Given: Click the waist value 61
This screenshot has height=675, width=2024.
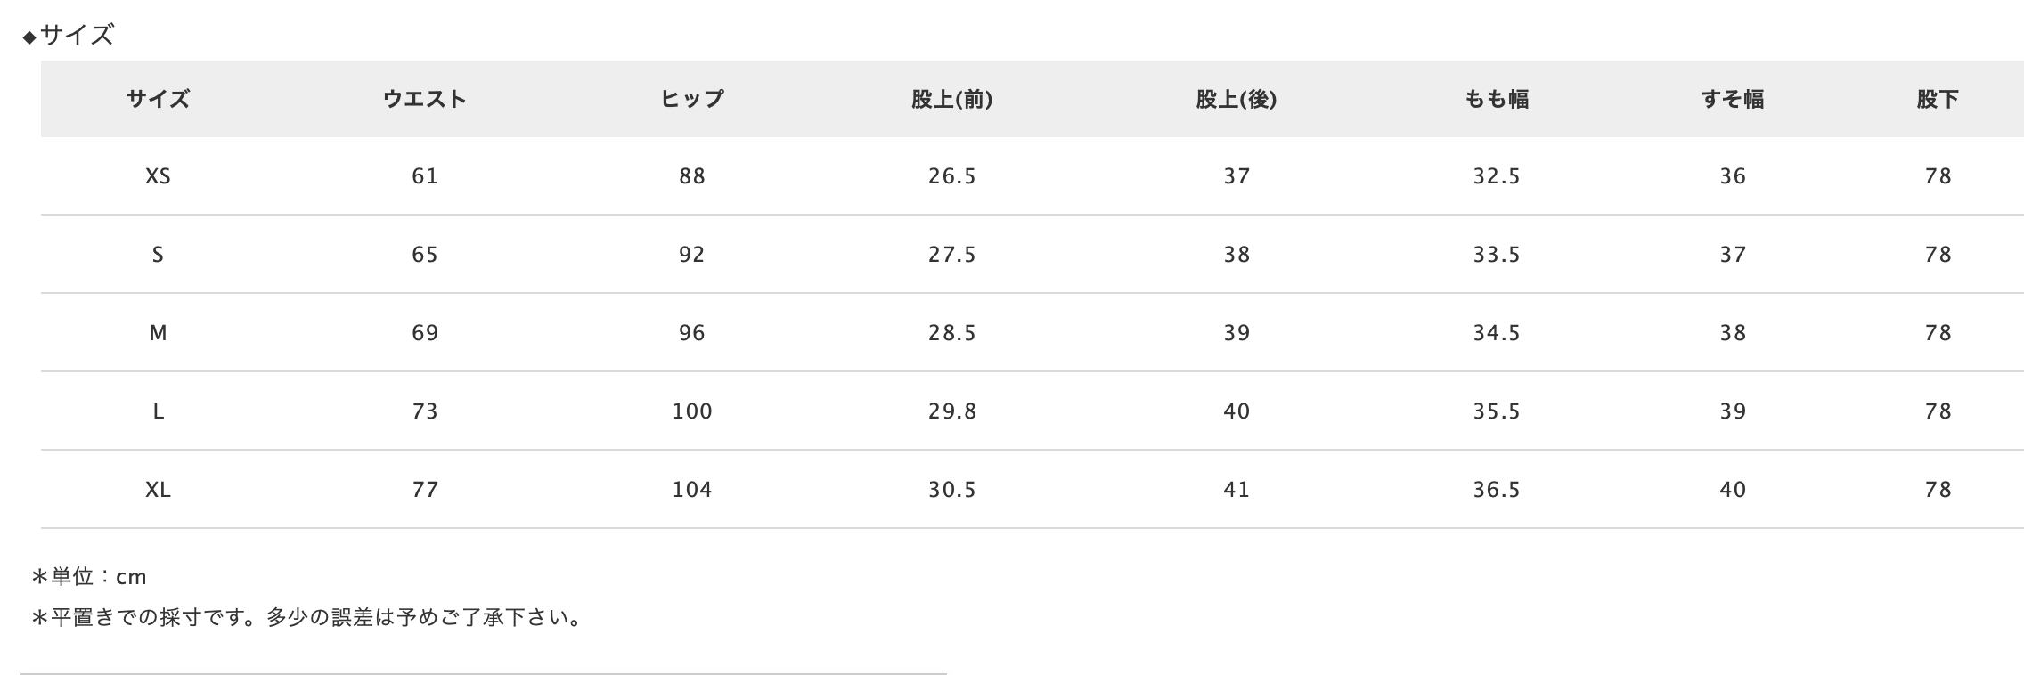Looking at the screenshot, I should pos(425,176).
